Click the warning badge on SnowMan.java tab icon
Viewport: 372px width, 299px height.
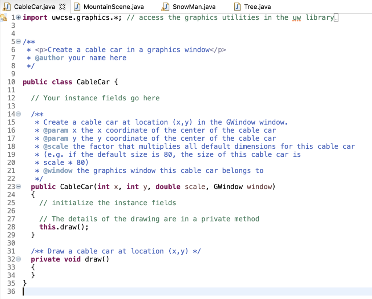pos(163,8)
